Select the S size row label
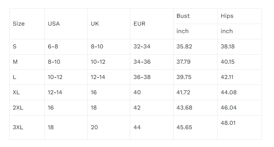274x147 pixels. coord(14,47)
